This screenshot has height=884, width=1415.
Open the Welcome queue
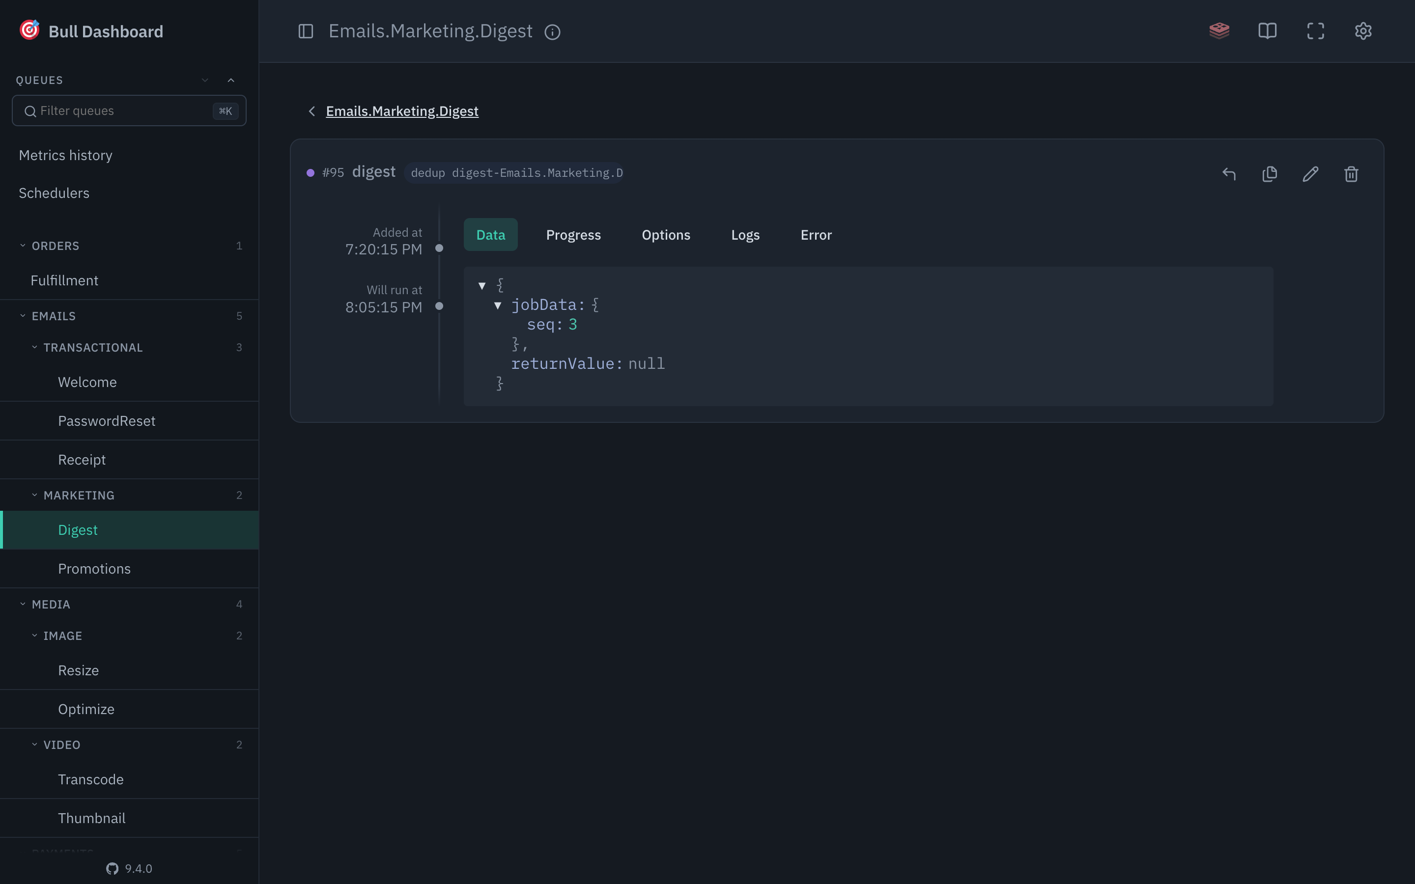129,383
